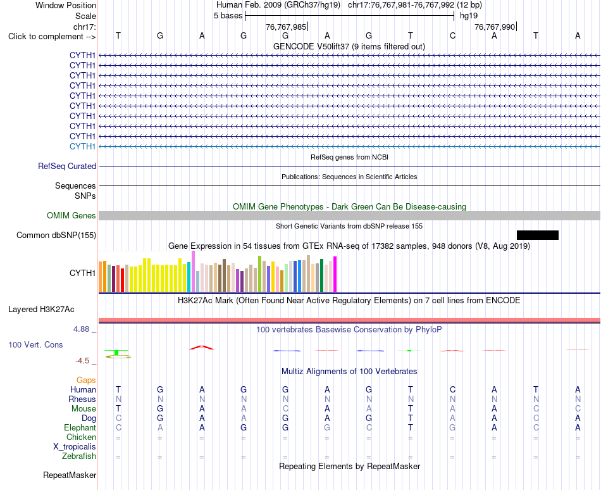Click 'Short Genetic Variants from dbSNP' title
The image size is (601, 490).
(349, 226)
